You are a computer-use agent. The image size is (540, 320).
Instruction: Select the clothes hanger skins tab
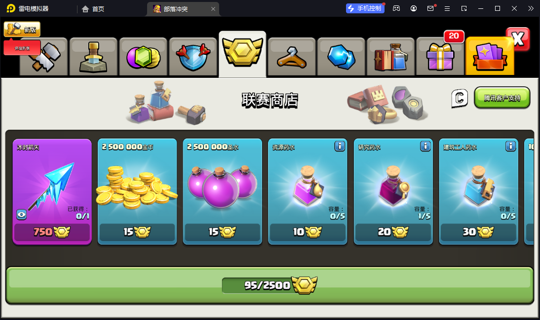292,57
